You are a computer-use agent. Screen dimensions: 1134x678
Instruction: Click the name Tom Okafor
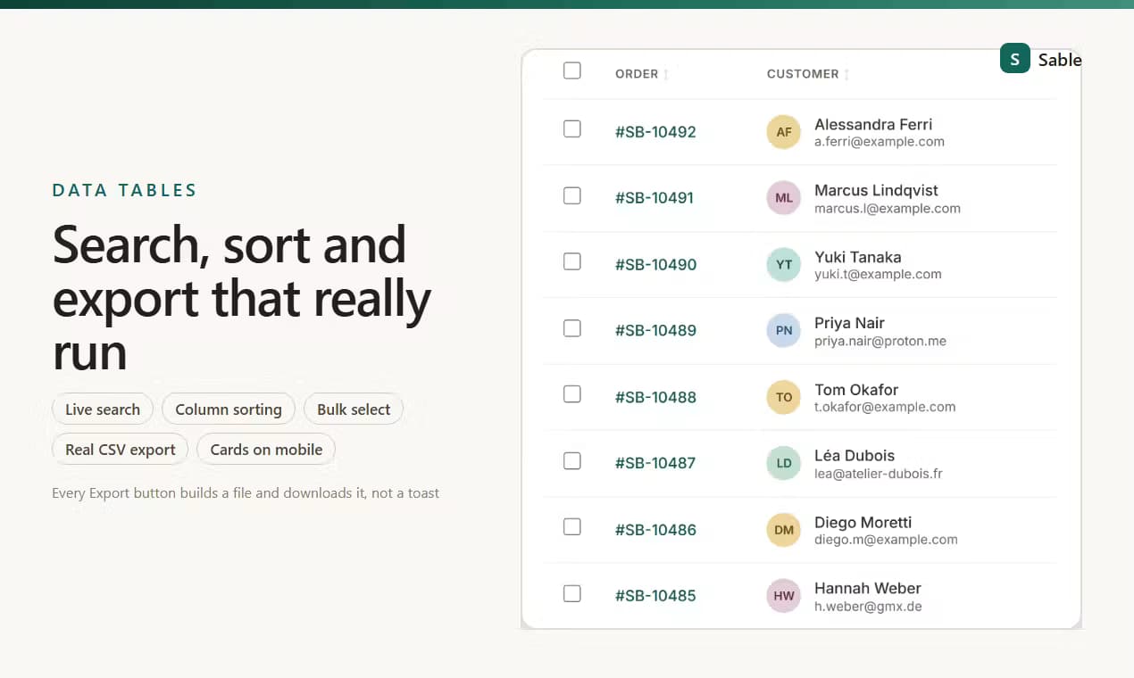[856, 390]
